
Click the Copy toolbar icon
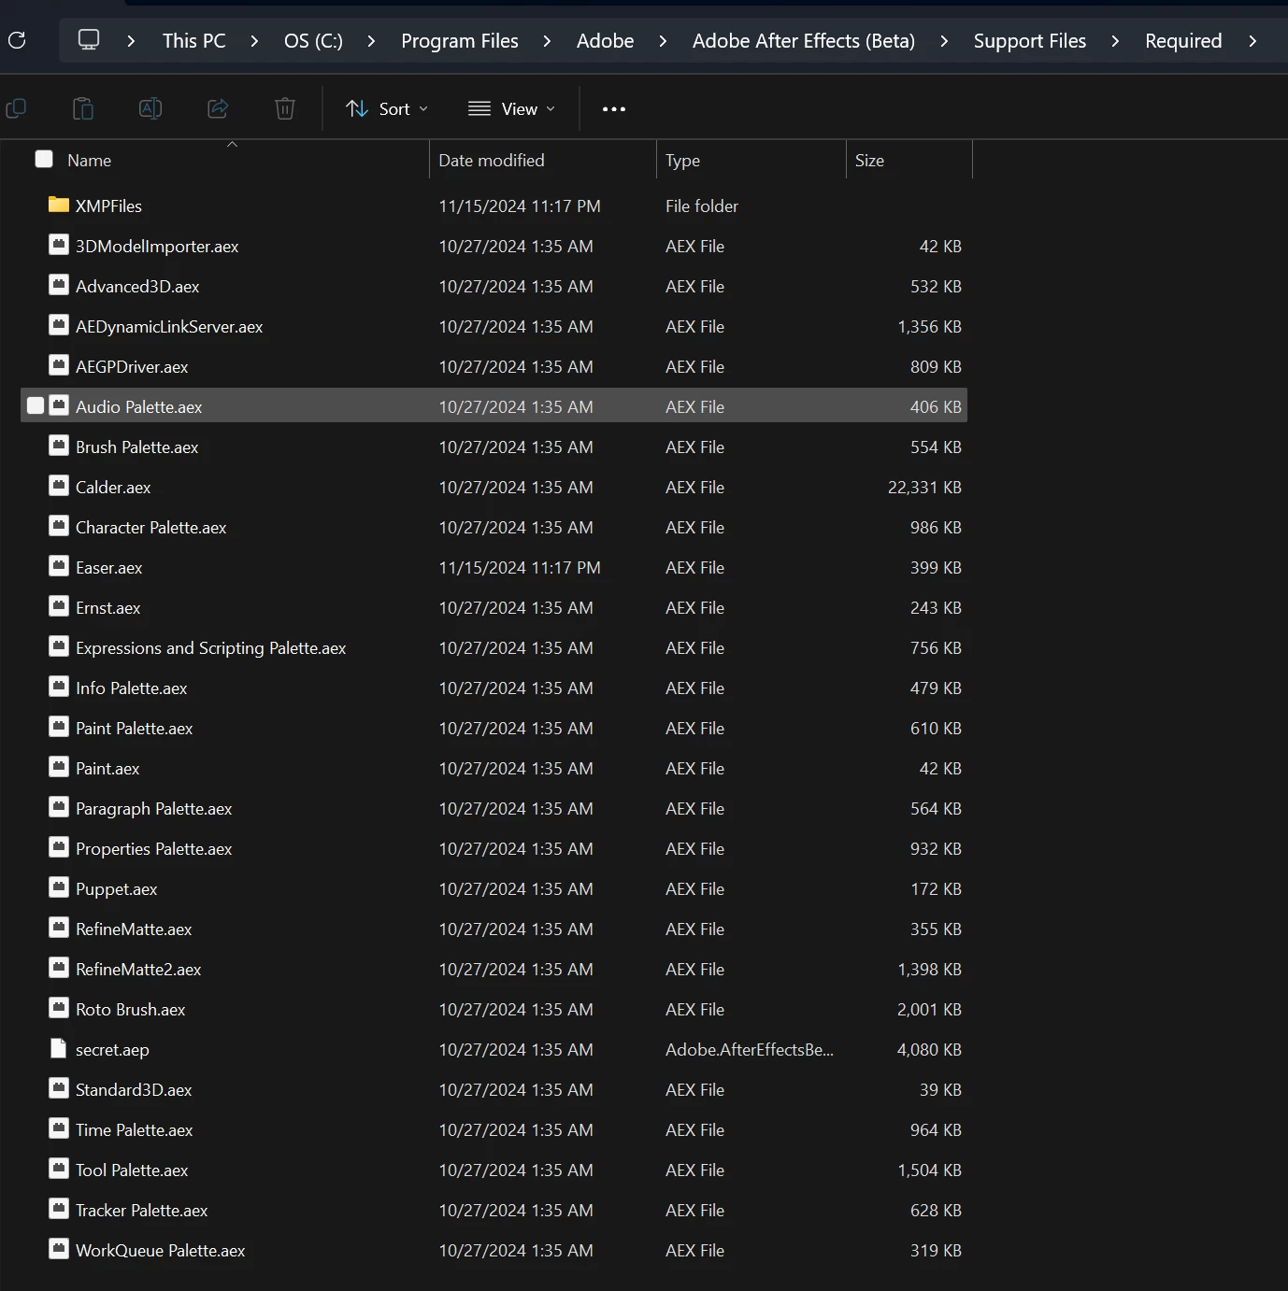[16, 108]
